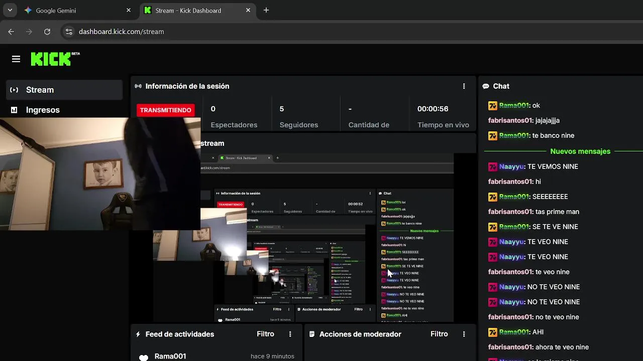Click the heart icon beside Rama001 follow
Screen dimensions: 643x361
144,357
